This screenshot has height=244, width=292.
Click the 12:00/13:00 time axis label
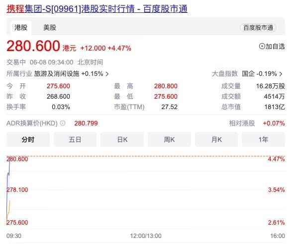coord(146,236)
